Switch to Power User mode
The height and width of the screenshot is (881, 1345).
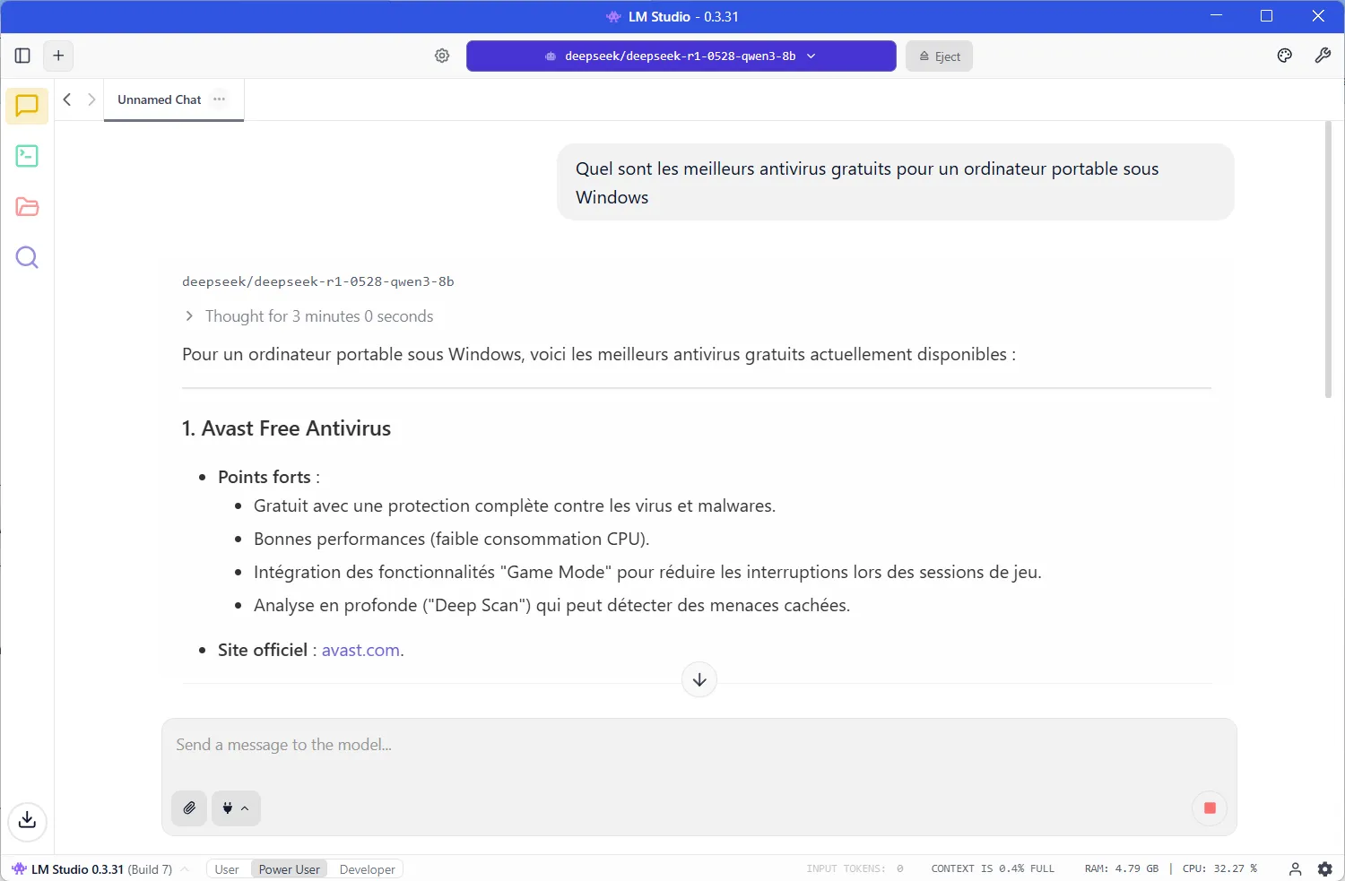point(289,868)
